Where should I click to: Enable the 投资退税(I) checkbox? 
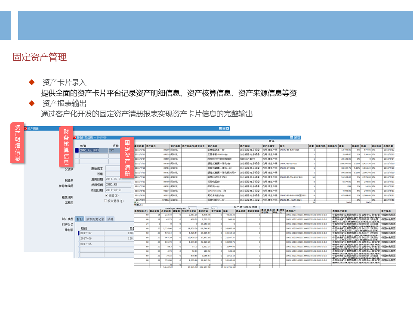coord(106,201)
